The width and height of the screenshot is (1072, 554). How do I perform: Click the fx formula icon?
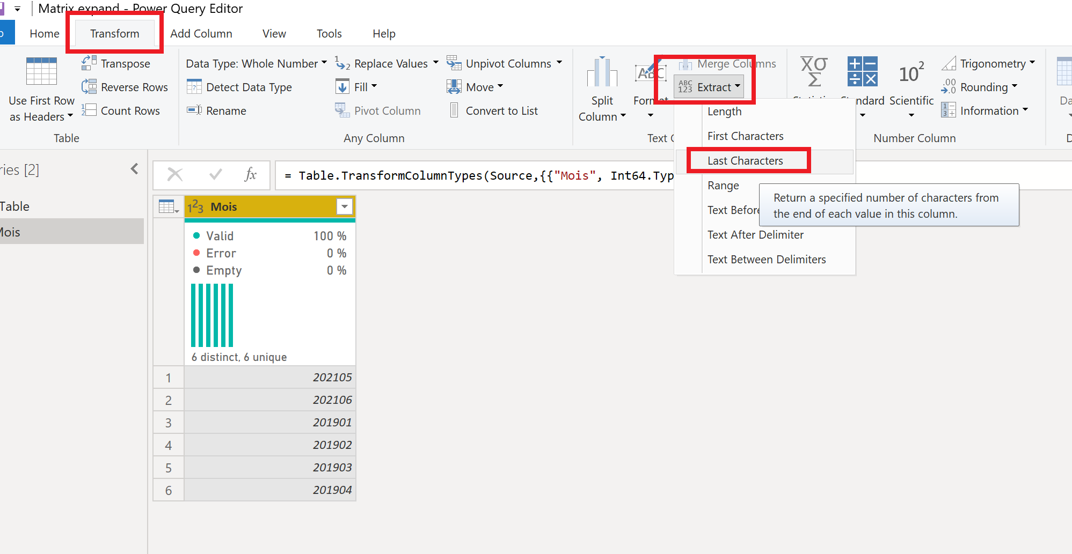point(251,175)
